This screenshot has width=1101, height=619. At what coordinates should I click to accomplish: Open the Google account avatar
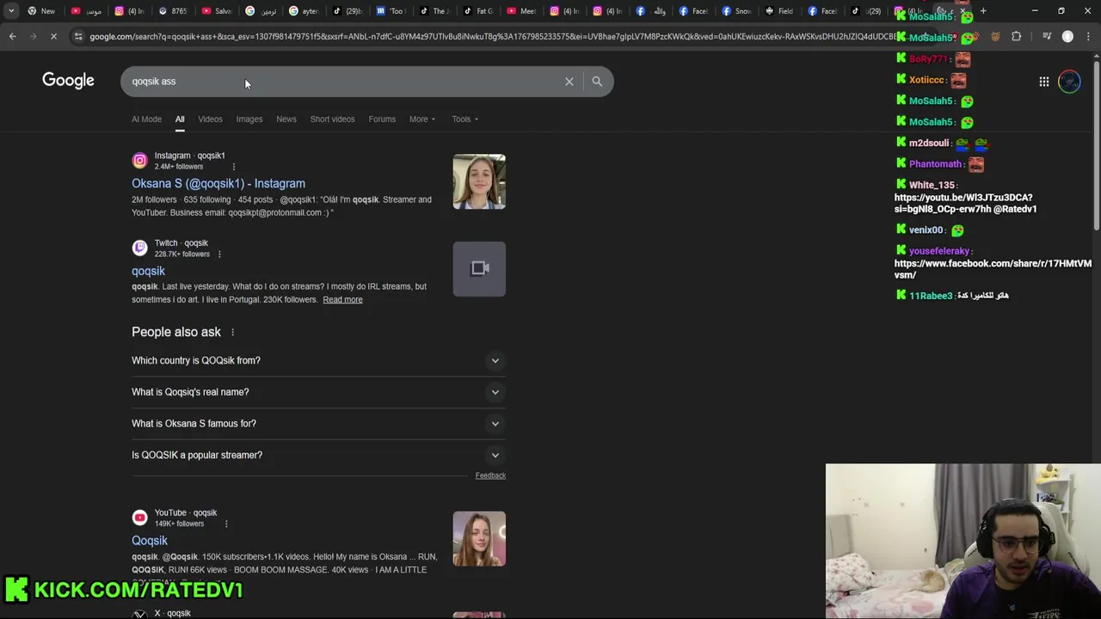click(x=1069, y=82)
